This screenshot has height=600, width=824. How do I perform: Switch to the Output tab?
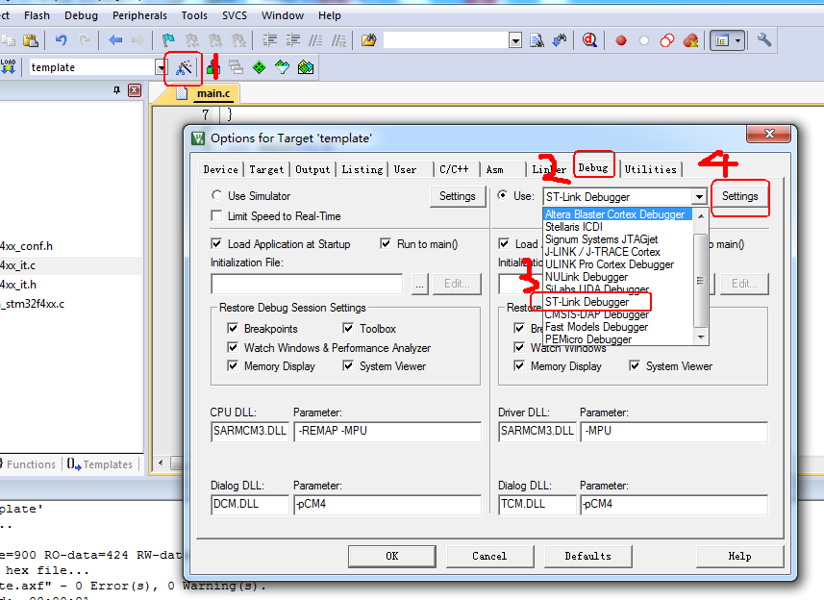tap(312, 169)
